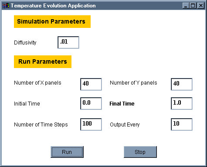Screen dimensions: 207x167
Task: Halt the simulation with Stop button
Action: (x=140, y=152)
